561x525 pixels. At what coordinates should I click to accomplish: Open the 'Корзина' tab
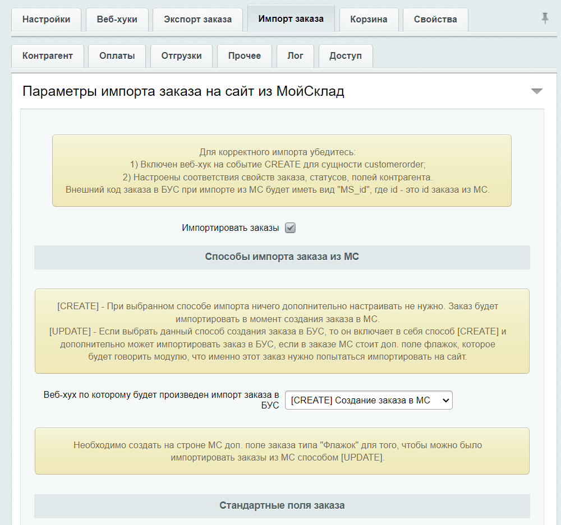369,20
